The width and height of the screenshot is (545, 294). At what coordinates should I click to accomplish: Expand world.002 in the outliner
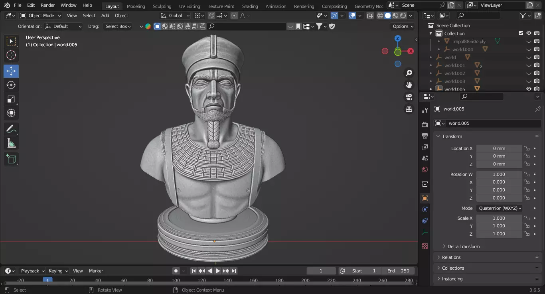(x=430, y=73)
